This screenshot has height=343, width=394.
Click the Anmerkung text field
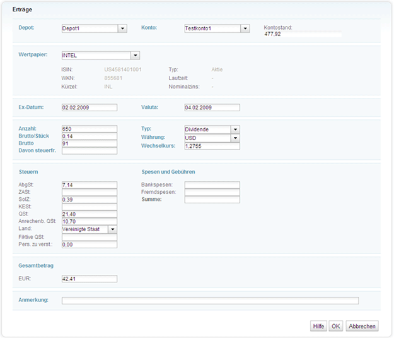point(210,301)
